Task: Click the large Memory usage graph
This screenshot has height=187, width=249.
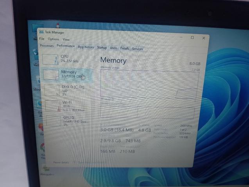Action: [150, 85]
